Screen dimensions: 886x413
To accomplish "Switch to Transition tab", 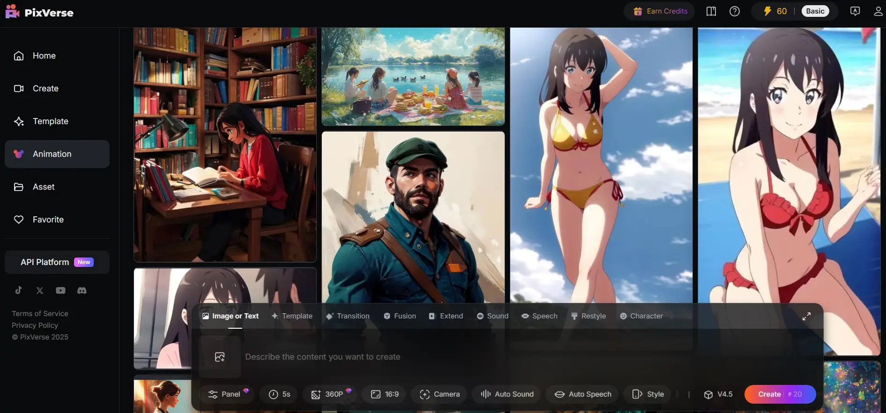I will [348, 316].
